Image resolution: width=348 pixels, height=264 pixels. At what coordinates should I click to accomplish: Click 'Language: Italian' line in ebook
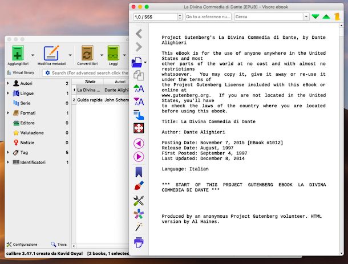tap(185, 169)
